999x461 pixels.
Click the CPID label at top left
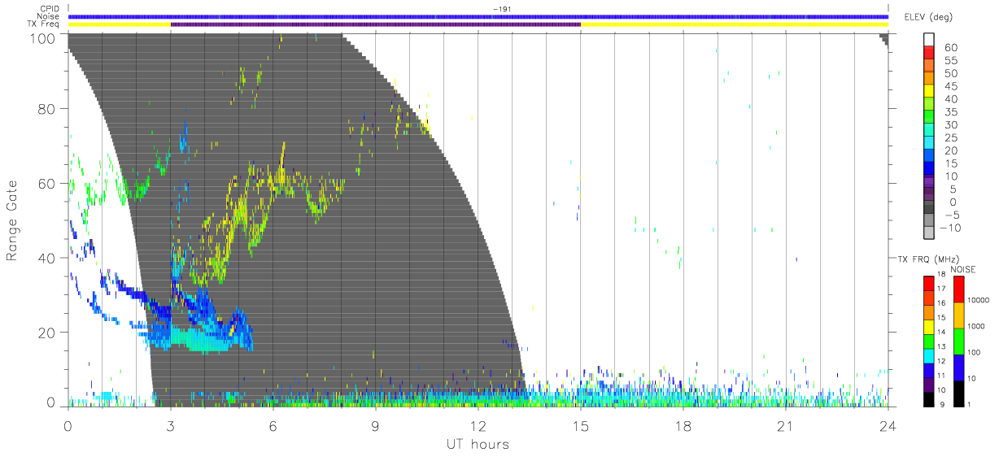tap(50, 9)
